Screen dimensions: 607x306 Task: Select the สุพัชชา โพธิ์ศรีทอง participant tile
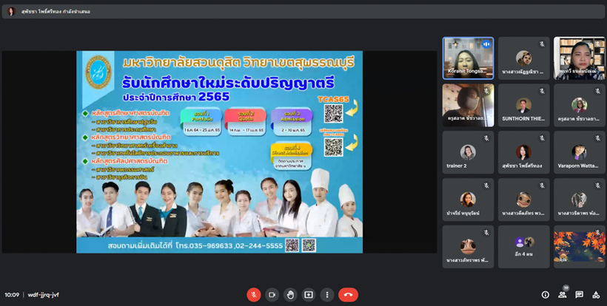pyautogui.click(x=524, y=152)
